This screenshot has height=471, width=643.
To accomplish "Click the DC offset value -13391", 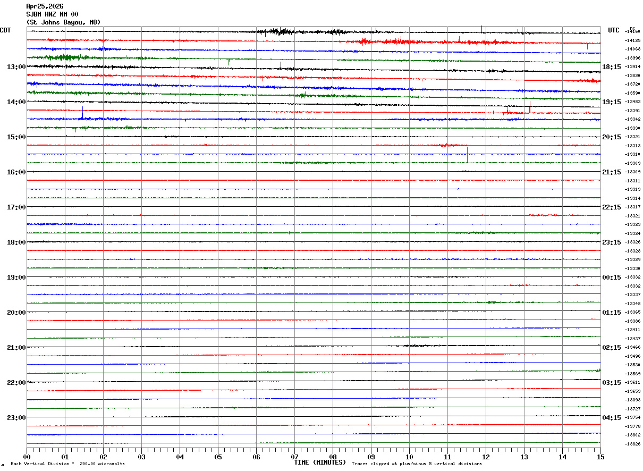I will tap(632, 111).
